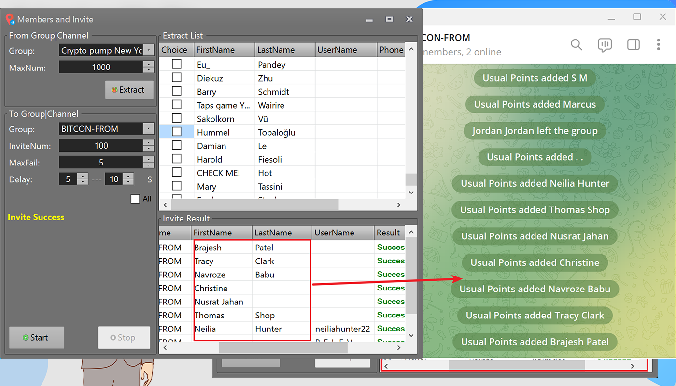Open the Telegram discussion comments icon

pyautogui.click(x=605, y=45)
